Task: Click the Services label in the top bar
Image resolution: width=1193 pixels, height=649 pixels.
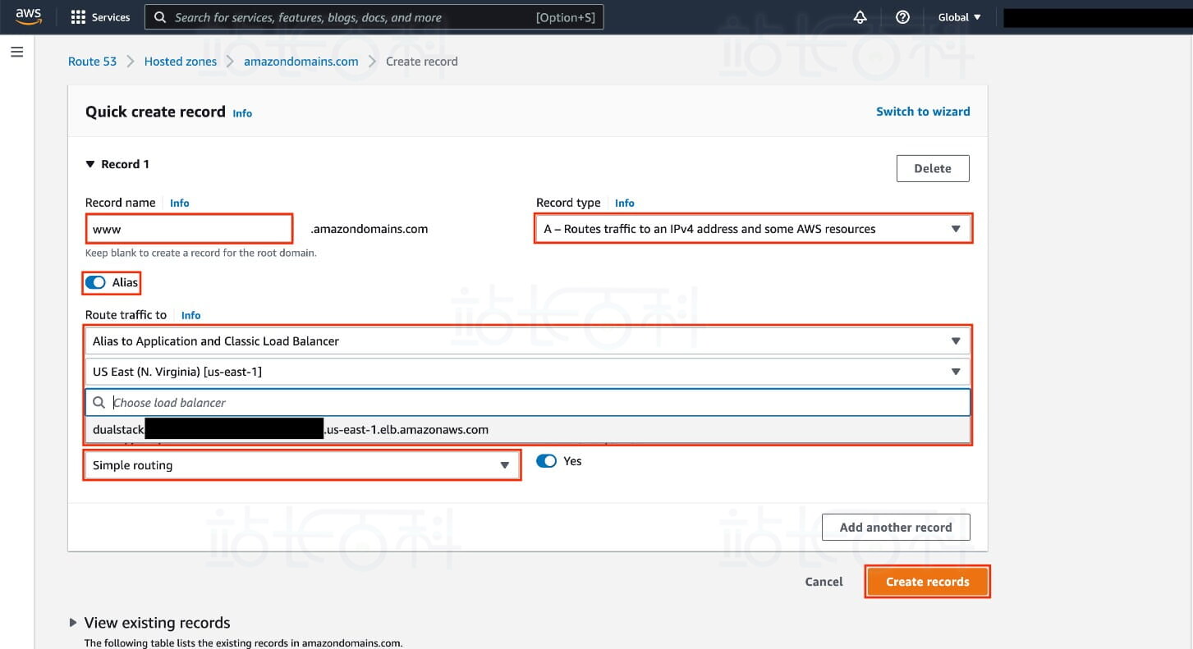Action: point(111,17)
